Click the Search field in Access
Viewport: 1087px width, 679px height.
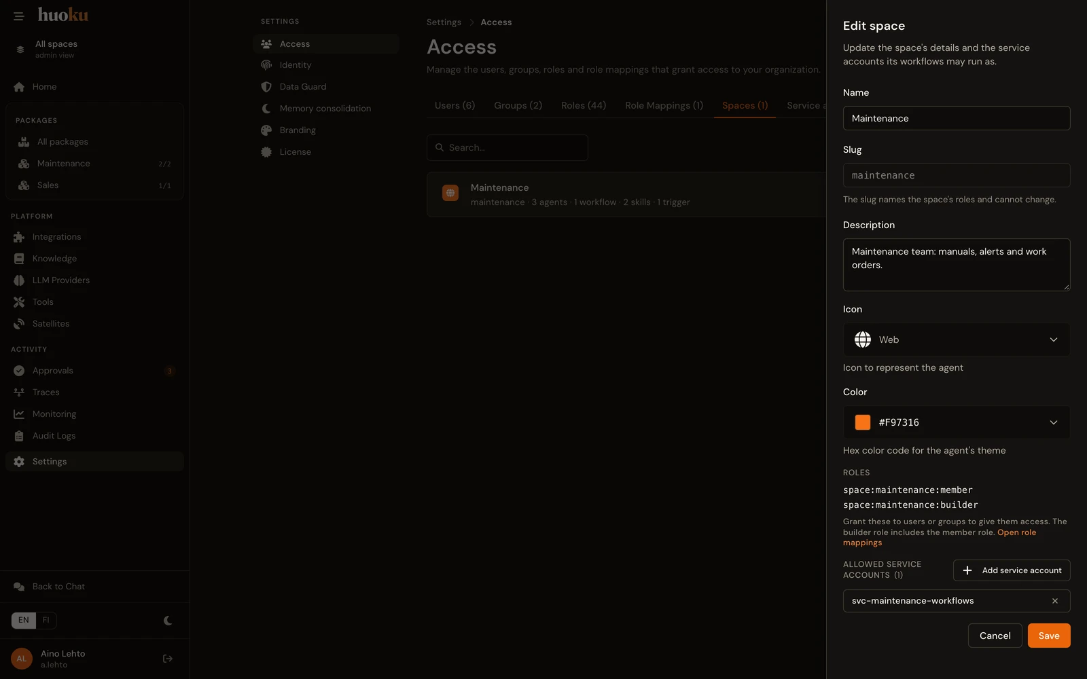pos(507,147)
